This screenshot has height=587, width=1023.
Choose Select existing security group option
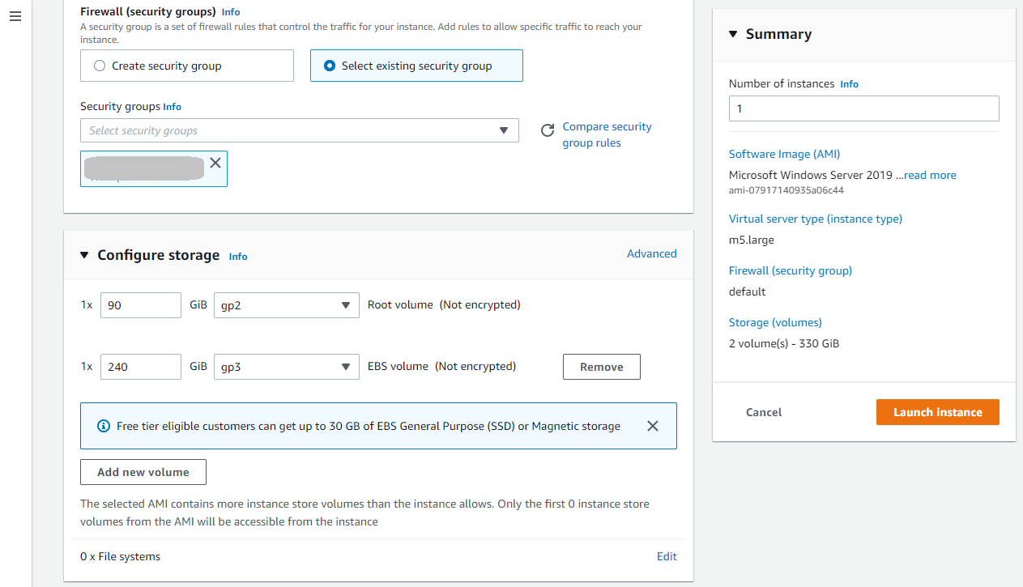pyautogui.click(x=330, y=66)
